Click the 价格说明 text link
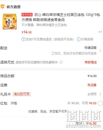Image resolution: width=103 pixels, height=130 pixels. 87,39
